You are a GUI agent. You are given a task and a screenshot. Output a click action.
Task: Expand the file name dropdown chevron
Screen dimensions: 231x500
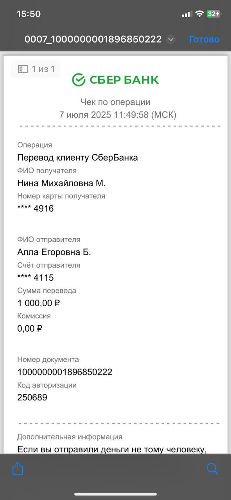tap(170, 39)
